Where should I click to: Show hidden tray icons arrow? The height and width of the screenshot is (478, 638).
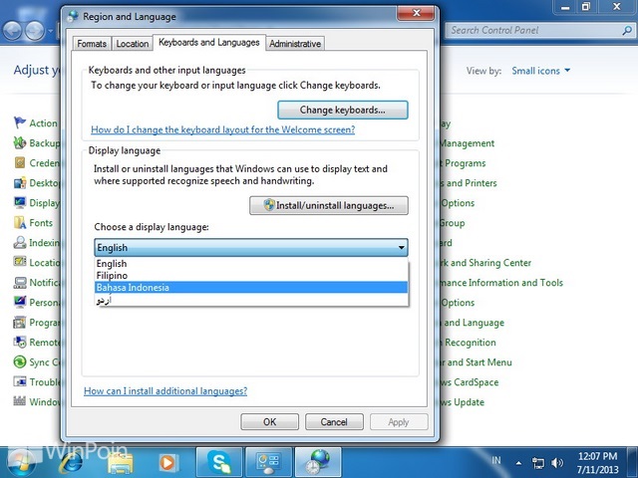518,463
